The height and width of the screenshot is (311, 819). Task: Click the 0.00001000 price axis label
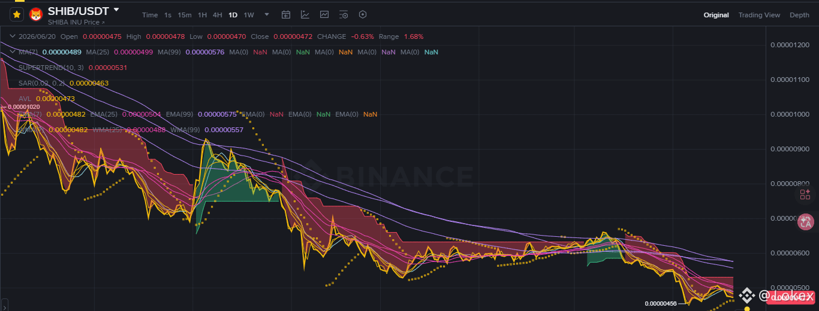[790, 114]
